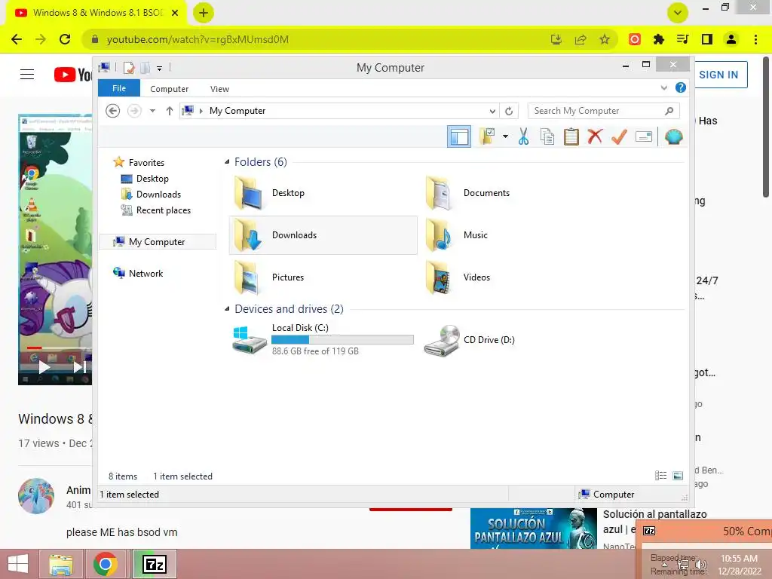This screenshot has width=772, height=579.
Task: Open the dropdown arrow beside folder options
Action: coord(505,136)
